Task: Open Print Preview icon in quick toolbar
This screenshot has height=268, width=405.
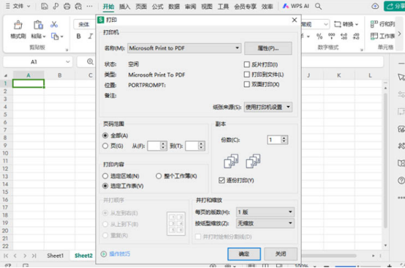Action: (78, 6)
